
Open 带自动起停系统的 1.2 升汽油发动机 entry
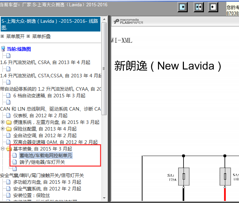point(51,89)
